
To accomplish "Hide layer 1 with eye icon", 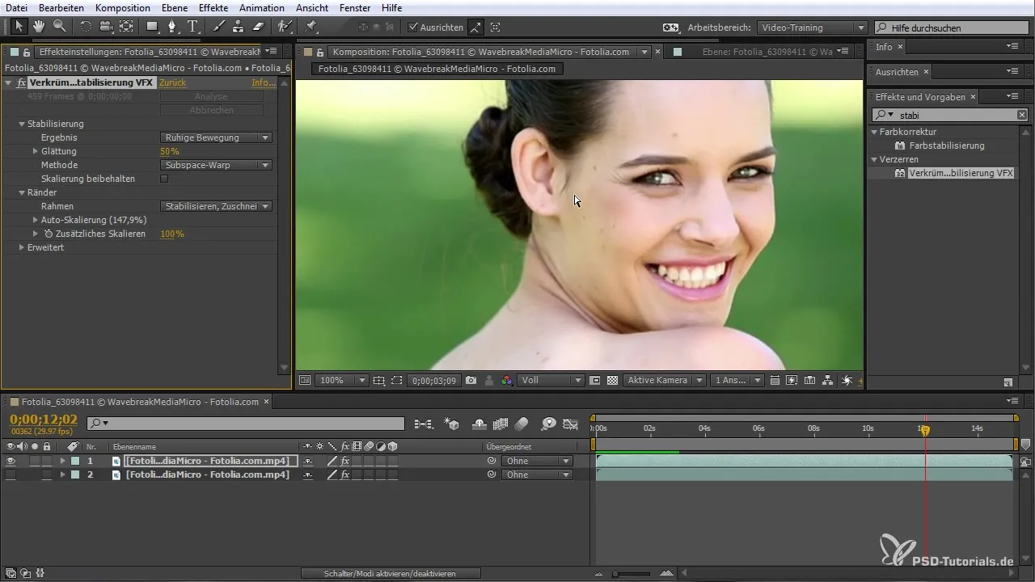I will 11,461.
